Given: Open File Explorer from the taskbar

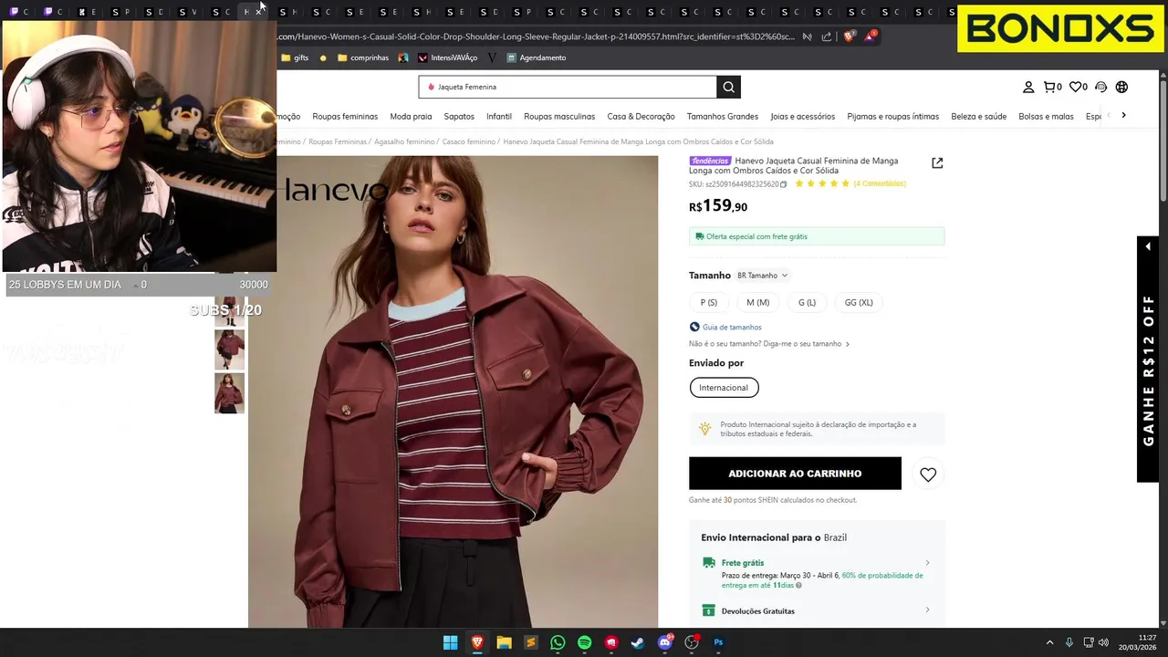Looking at the screenshot, I should point(504,642).
